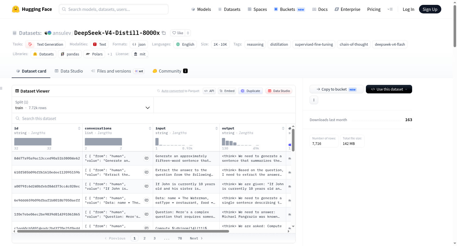Go to Next page of rows

pos(196,238)
